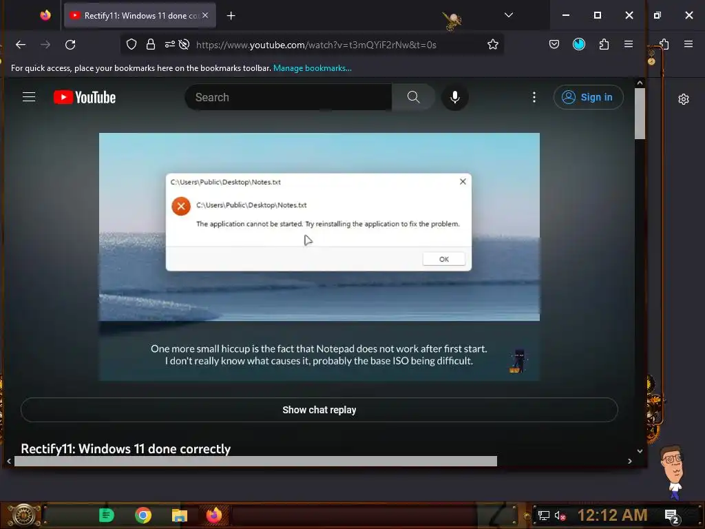Click the settings gear in the background window
Image resolution: width=705 pixels, height=529 pixels.
pyautogui.click(x=684, y=99)
